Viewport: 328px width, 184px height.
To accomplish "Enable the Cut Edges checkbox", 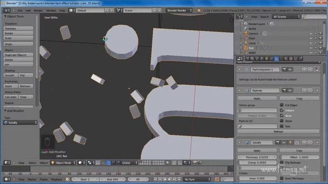I will click(281, 105).
